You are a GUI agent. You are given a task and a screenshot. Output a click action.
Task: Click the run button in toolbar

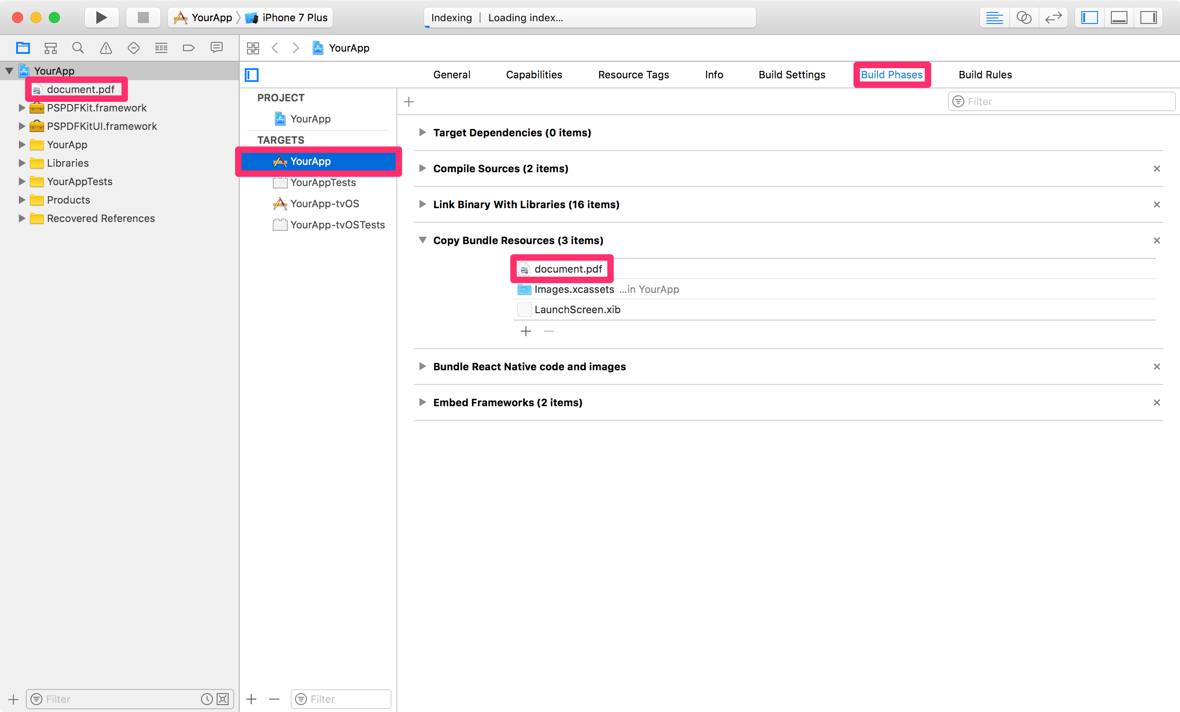tap(99, 16)
